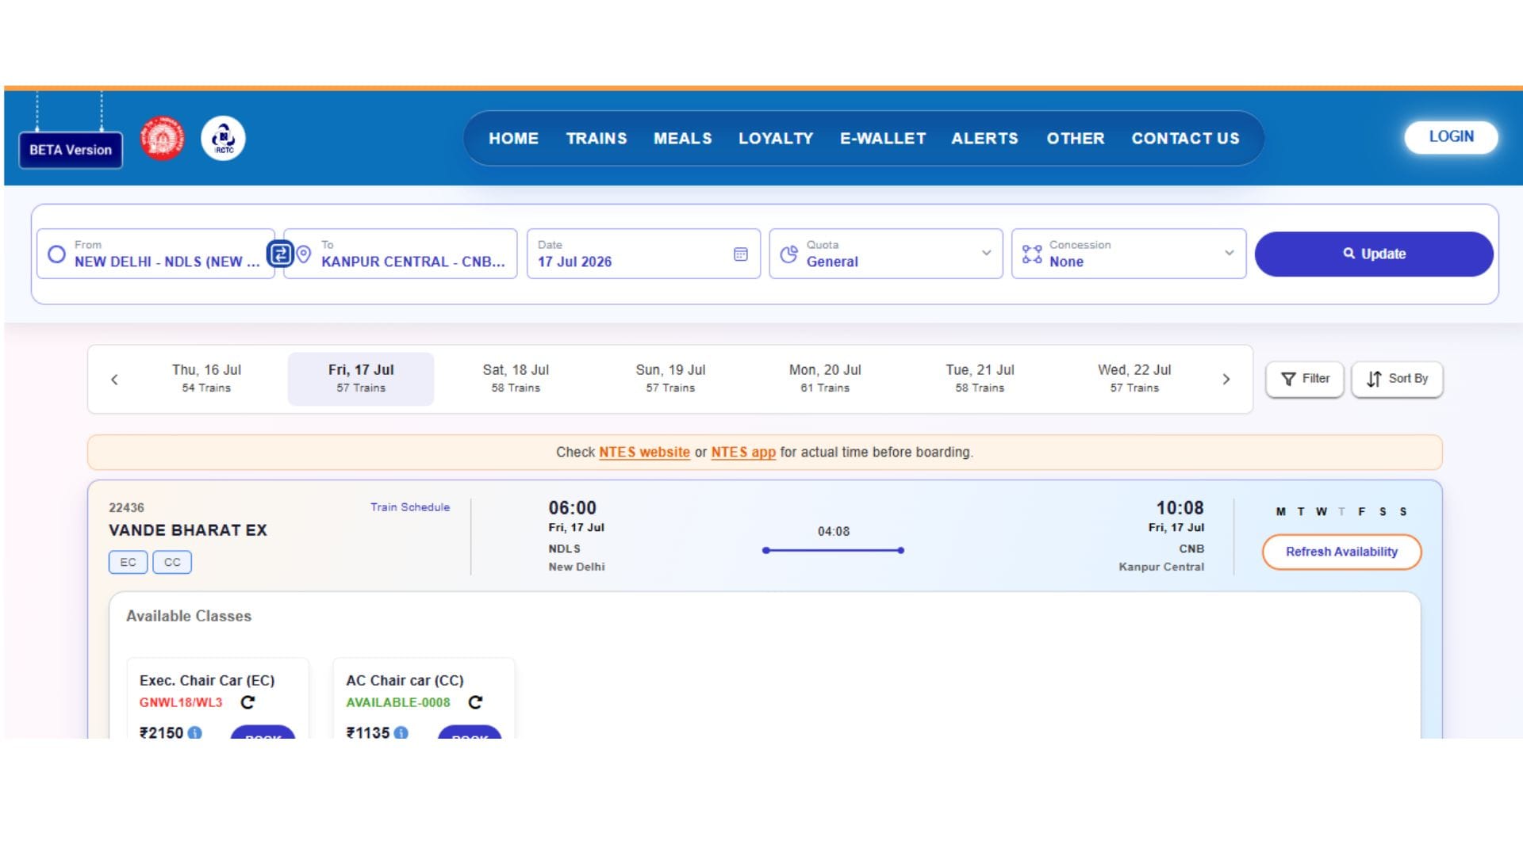Image resolution: width=1523 pixels, height=856 pixels.
Task: Click the IRCTC logo
Action: point(223,138)
